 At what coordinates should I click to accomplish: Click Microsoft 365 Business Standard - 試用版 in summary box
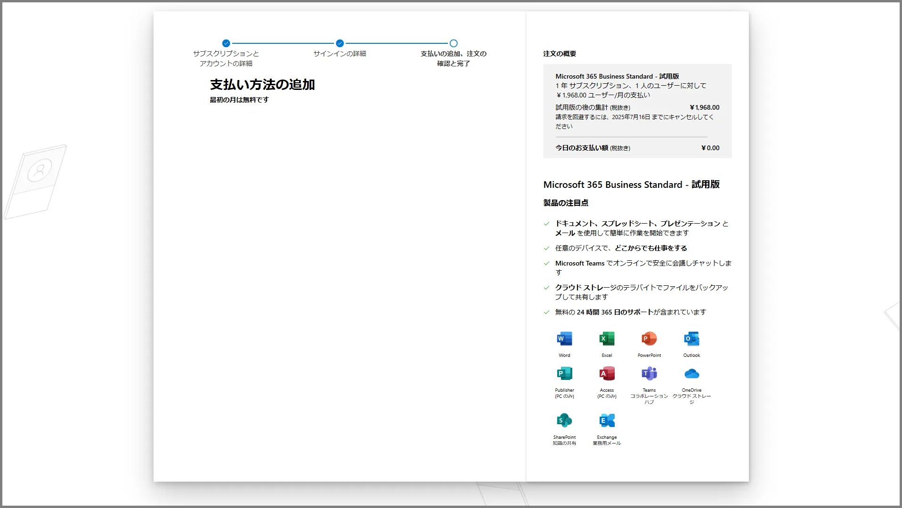tap(617, 76)
